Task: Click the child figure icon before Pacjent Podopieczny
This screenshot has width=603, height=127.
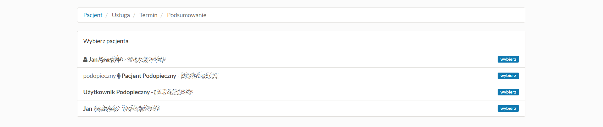Action: tap(119, 76)
